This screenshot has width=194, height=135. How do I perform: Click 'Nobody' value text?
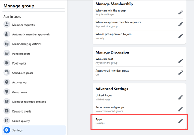(100, 38)
